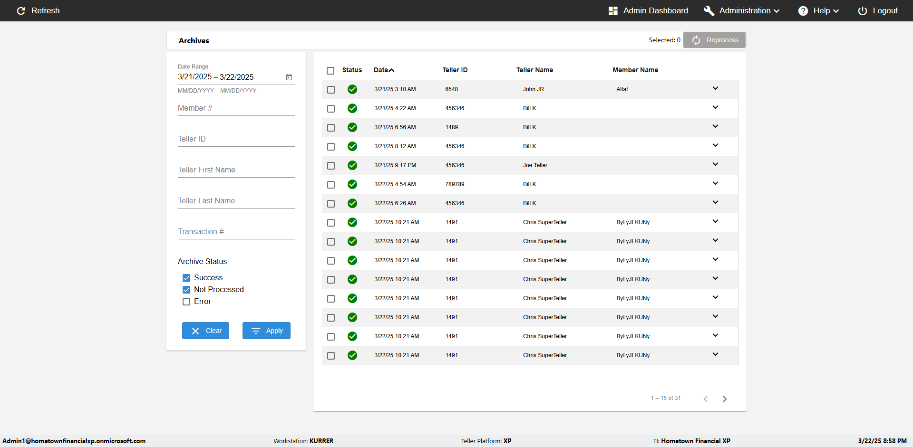
Task: Focus the Transaction # input field
Action: [x=236, y=232]
